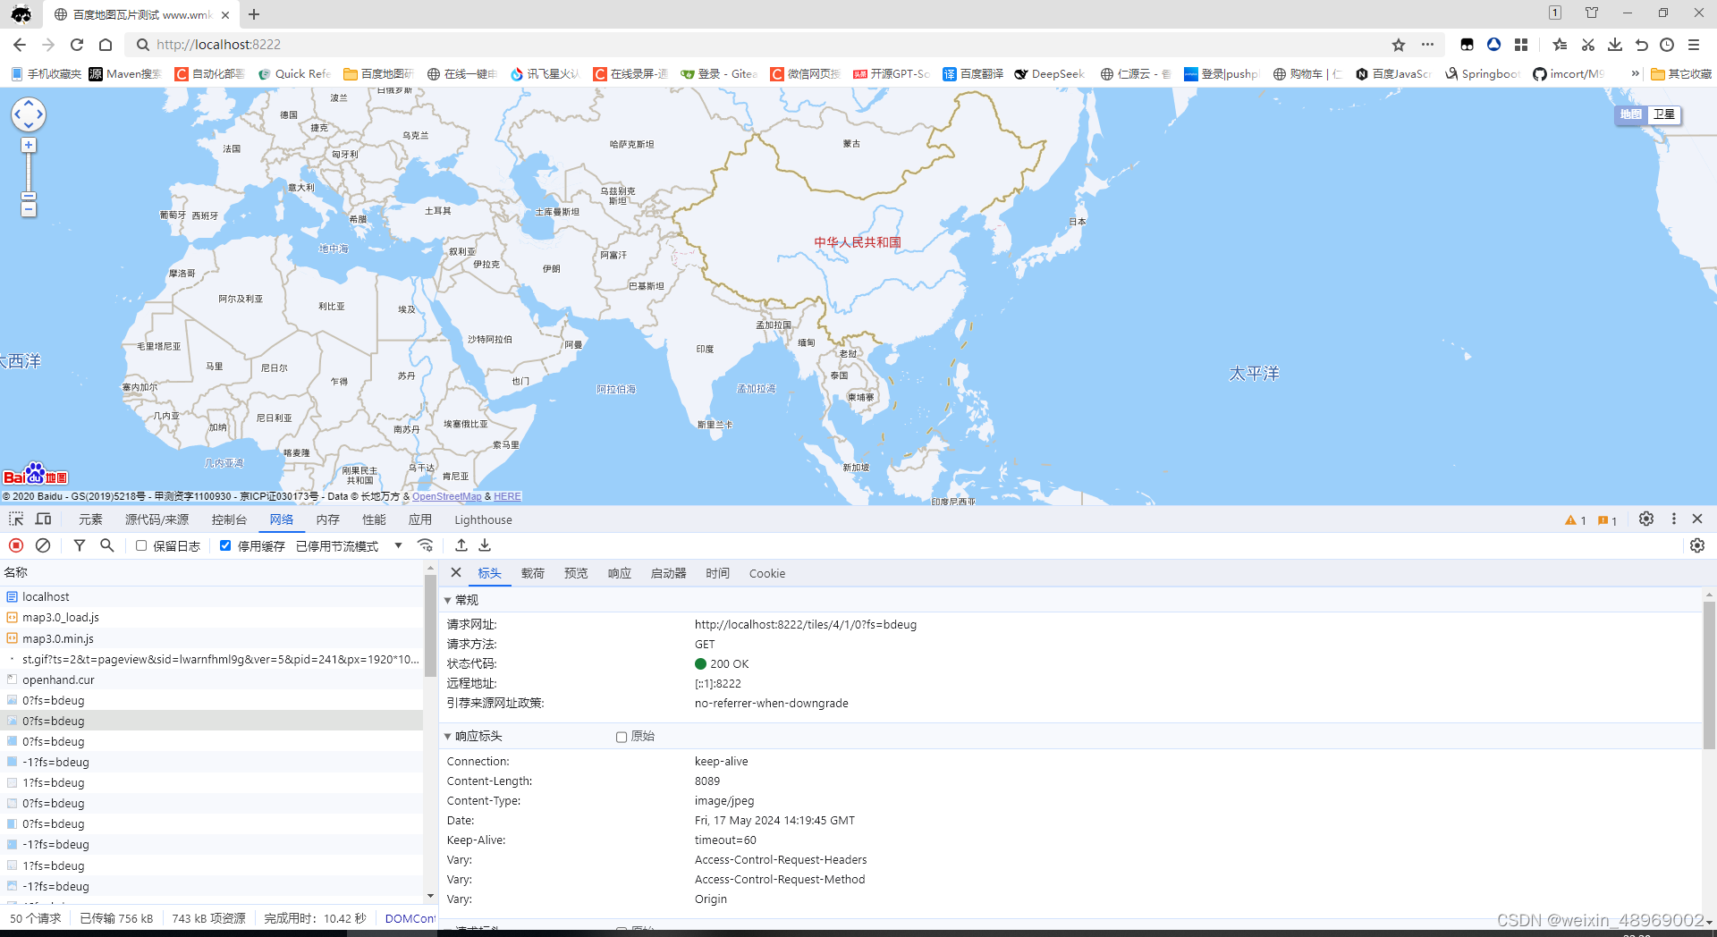
Task: Open the network filter funnel icon
Action: [x=80, y=545]
